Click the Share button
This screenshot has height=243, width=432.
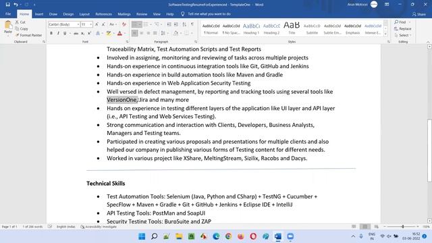419,14
